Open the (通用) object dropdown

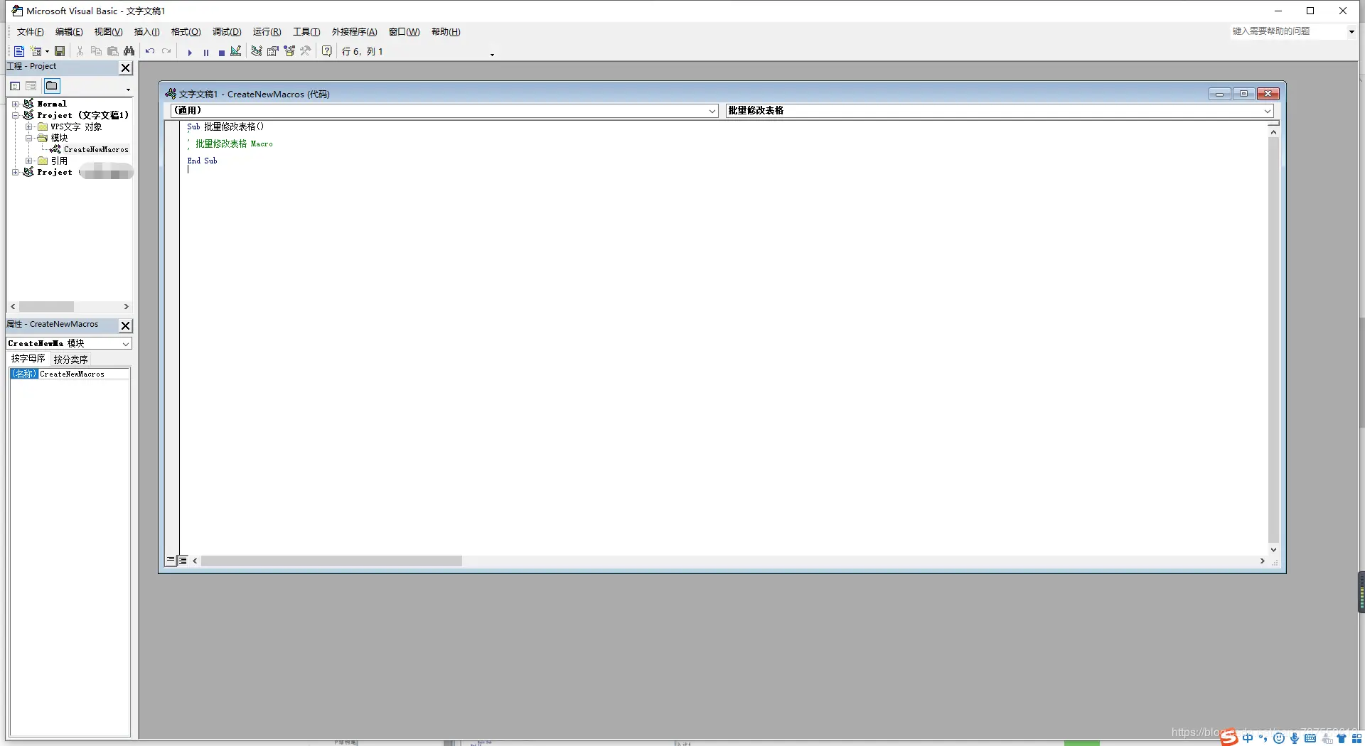[712, 111]
